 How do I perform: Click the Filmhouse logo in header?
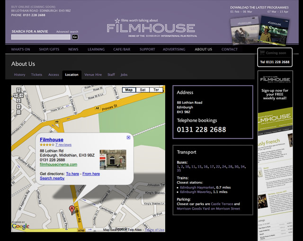[x=151, y=28]
